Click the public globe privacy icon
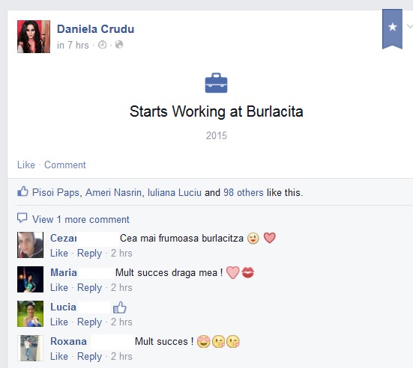This screenshot has width=413, height=368. point(119,45)
